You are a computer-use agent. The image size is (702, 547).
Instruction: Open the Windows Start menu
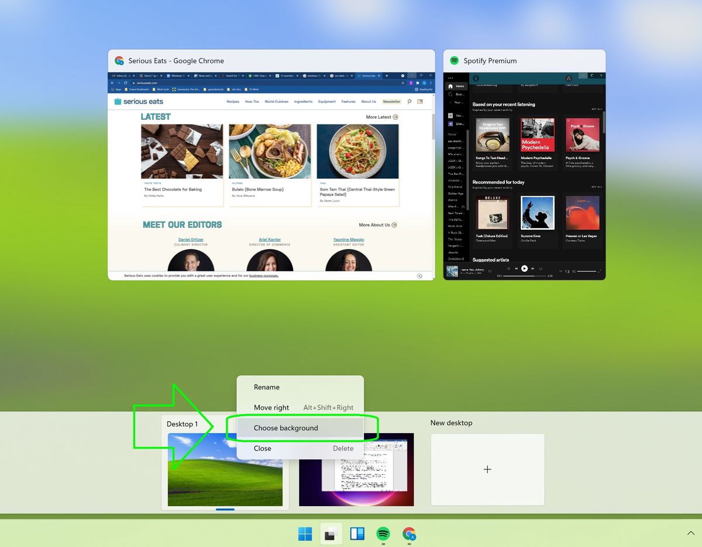pyautogui.click(x=305, y=534)
